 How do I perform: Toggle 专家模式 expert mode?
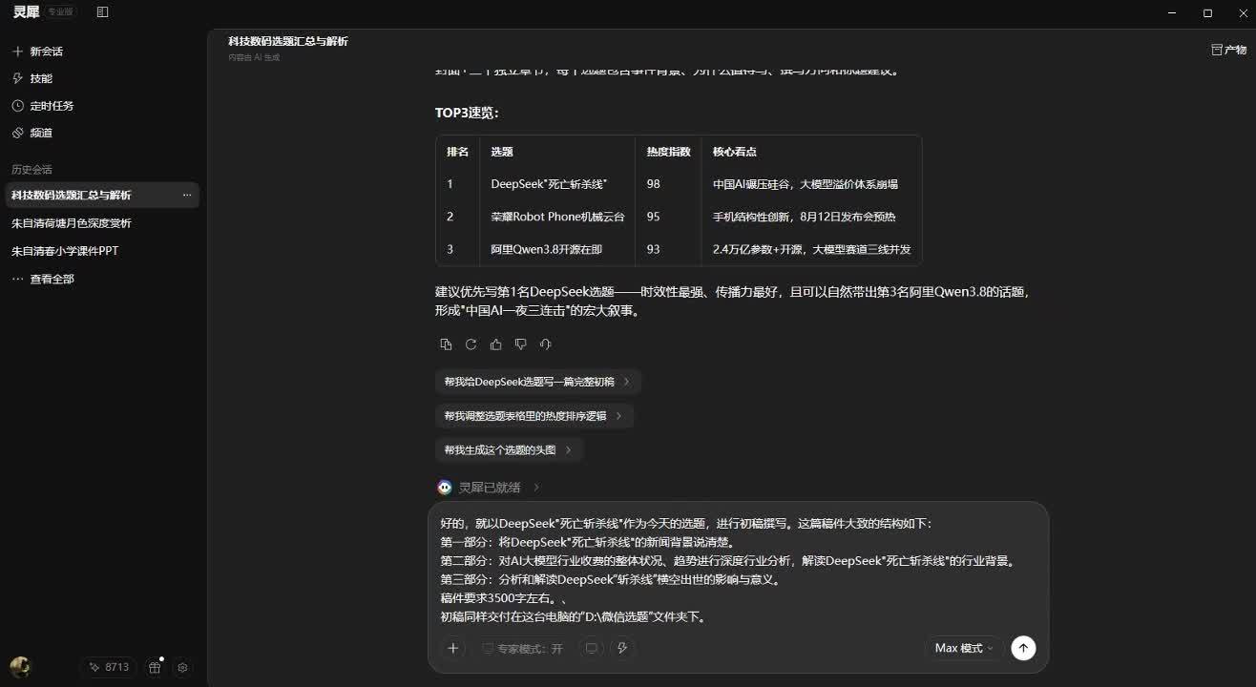(x=522, y=649)
